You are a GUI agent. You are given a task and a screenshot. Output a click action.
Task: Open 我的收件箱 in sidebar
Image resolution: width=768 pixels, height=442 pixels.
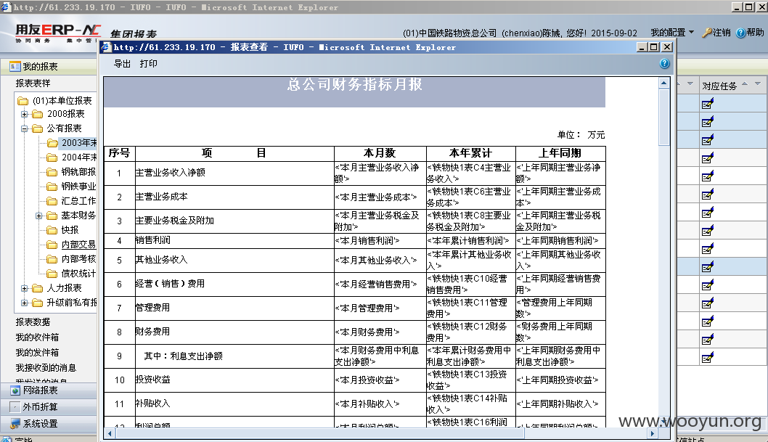coord(37,337)
